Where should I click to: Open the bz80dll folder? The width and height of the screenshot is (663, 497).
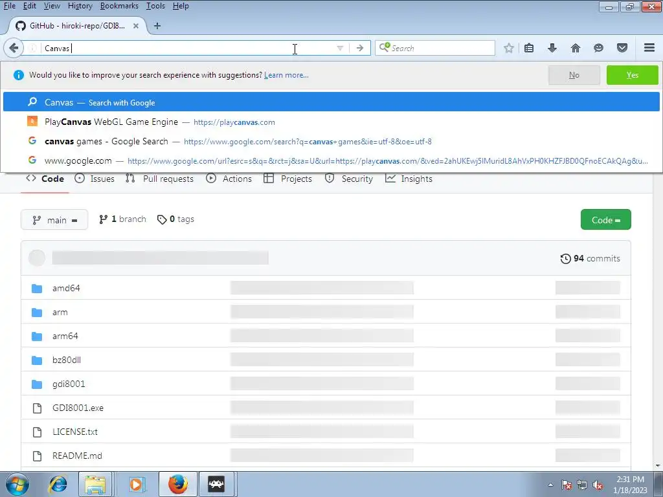pyautogui.click(x=67, y=360)
